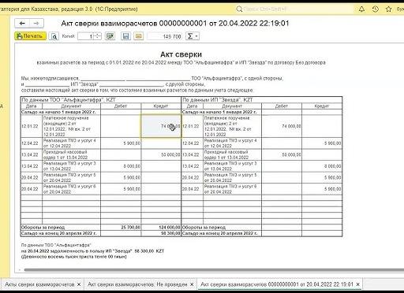Click the horizontal scrollbar below the document
404x293 pixels.
click(x=214, y=270)
